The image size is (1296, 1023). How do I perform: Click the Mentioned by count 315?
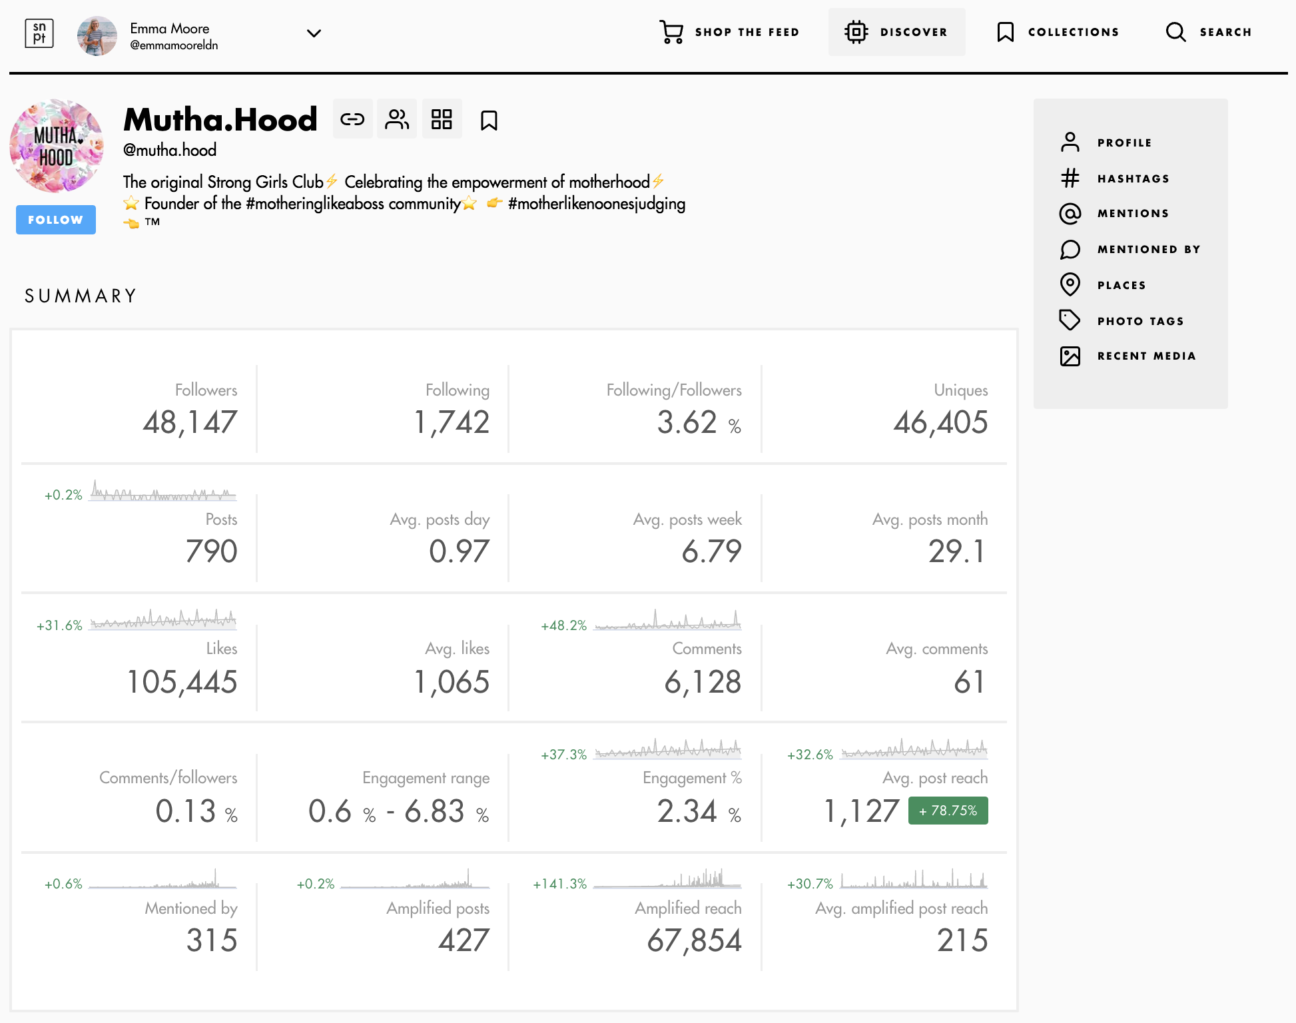(x=212, y=940)
